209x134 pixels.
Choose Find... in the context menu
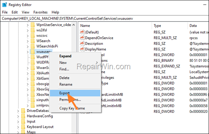[x=75, y=69]
